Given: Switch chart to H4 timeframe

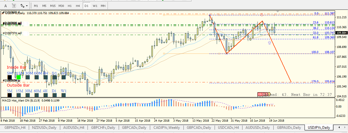Looking at the screenshot, I should point(78,5).
